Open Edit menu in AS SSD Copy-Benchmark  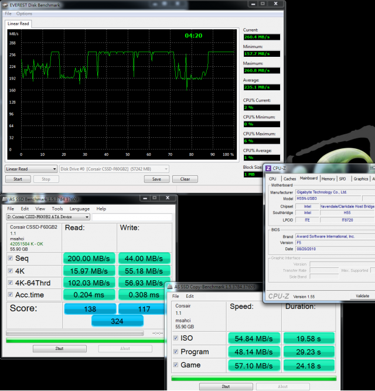pyautogui.click(x=190, y=296)
